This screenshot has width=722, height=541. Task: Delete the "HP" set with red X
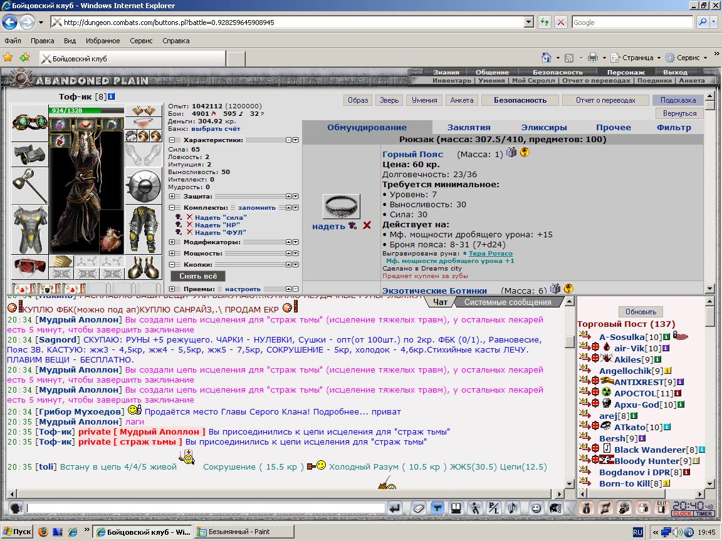(189, 225)
